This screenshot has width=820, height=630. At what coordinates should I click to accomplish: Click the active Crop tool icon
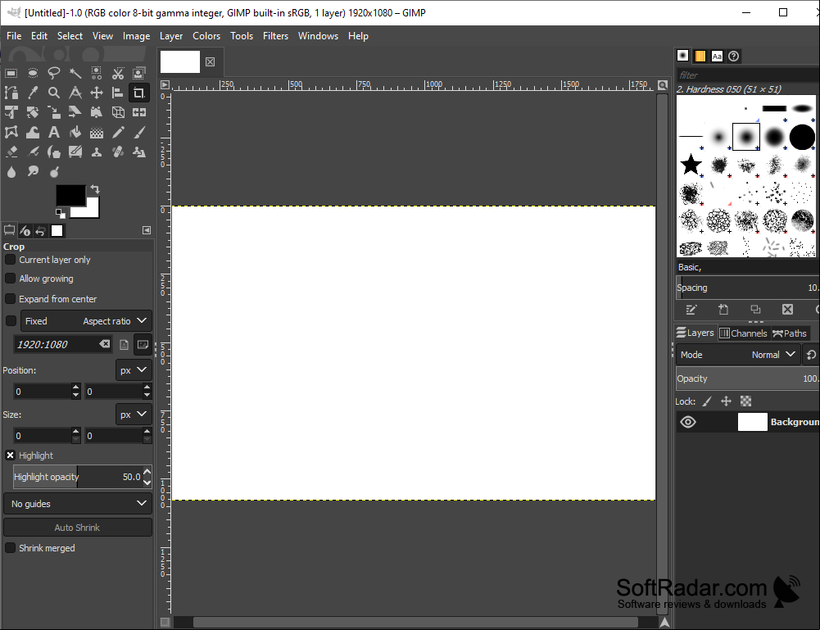coord(139,93)
